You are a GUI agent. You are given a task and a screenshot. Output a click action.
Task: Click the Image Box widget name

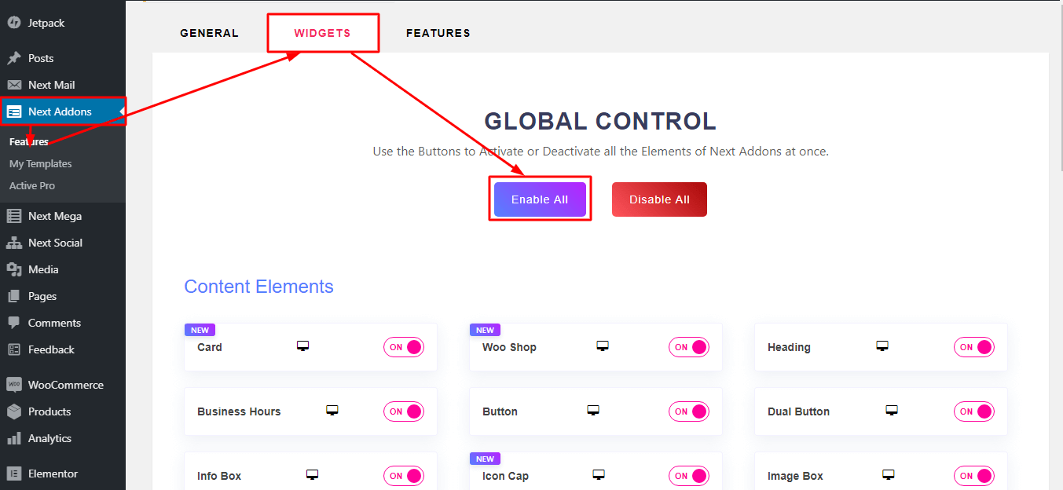click(x=795, y=476)
